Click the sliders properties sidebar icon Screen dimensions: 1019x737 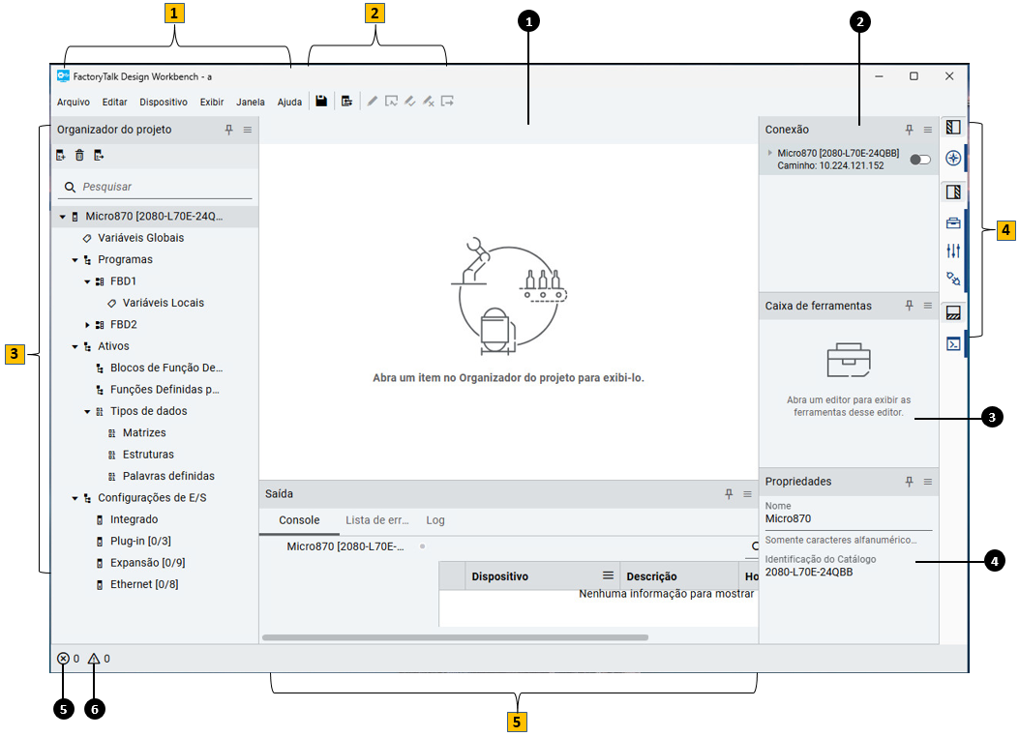953,251
